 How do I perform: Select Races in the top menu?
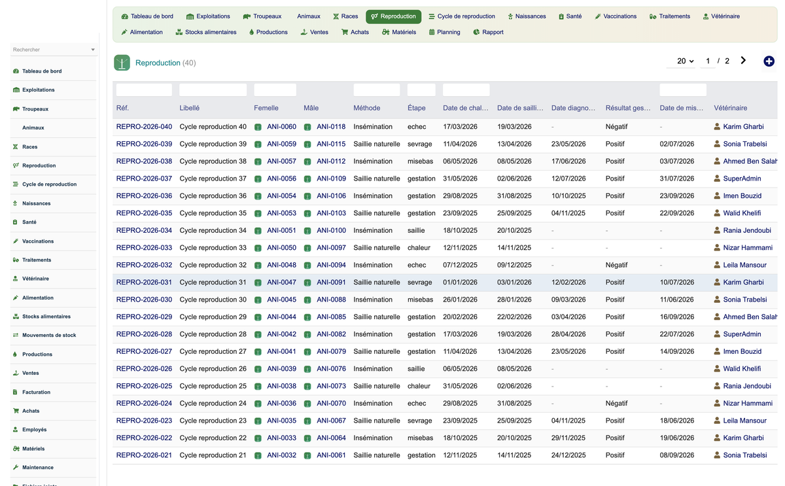(x=345, y=16)
